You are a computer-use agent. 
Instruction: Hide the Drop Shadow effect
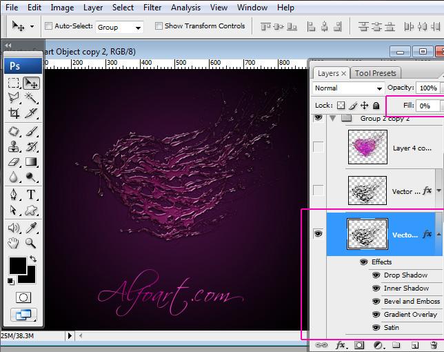point(376,275)
